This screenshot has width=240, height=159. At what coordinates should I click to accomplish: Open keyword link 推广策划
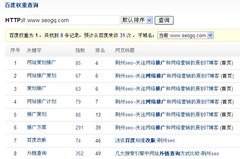coord(37,114)
